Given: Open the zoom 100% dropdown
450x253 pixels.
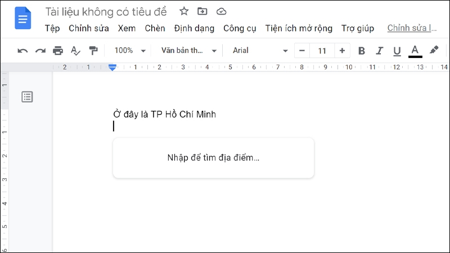Looking at the screenshot, I should coord(130,51).
